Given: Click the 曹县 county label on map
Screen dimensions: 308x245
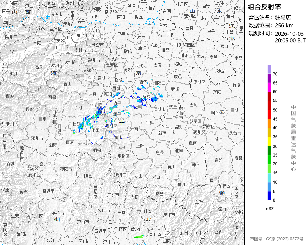Looking at the screenshot, I should pos(190,28).
